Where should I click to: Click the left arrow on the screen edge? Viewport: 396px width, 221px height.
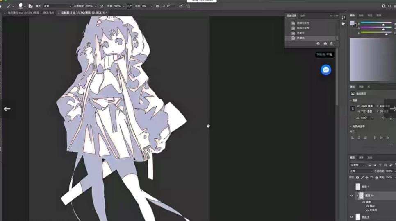tap(7, 109)
